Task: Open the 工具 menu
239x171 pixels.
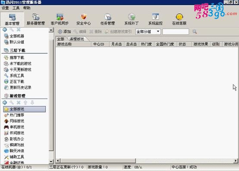Action: 16,8
